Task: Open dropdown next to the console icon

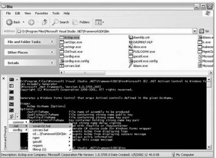Action: (x=17, y=80)
